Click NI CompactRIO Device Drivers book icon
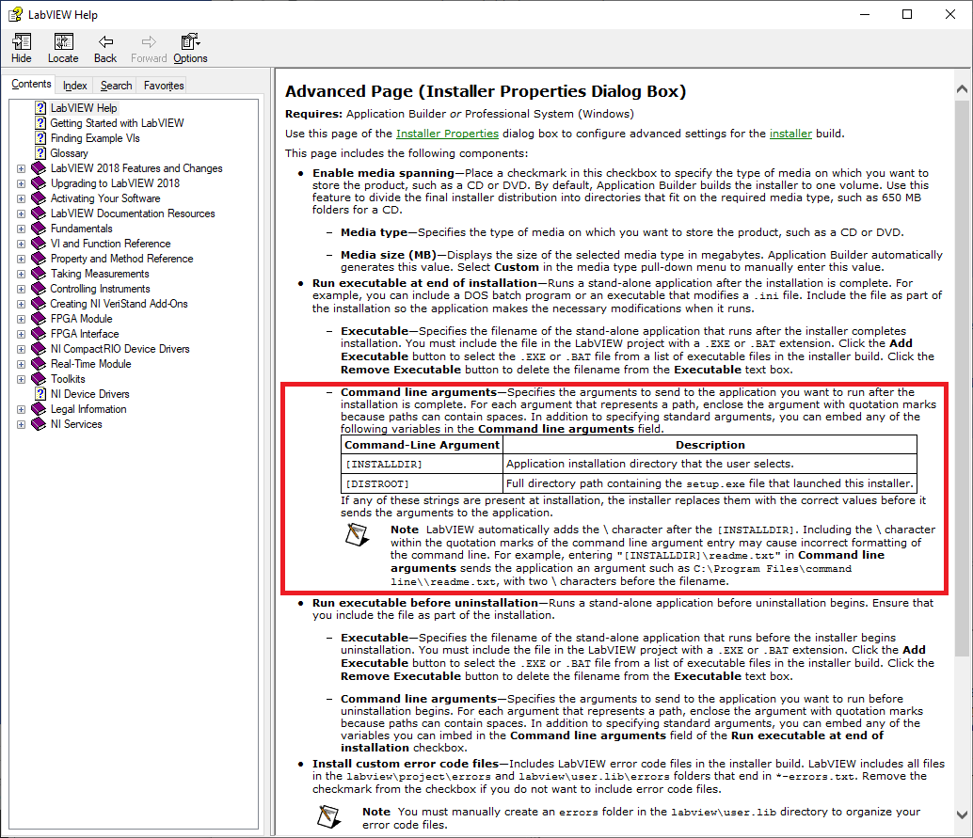Viewport: 973px width, 838px height. [x=39, y=349]
